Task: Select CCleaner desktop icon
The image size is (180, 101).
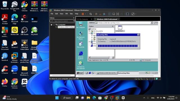Action: (5, 70)
